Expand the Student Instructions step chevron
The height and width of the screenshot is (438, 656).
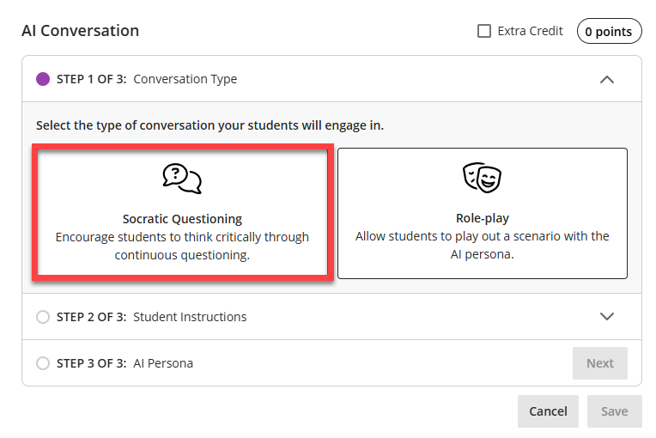(607, 316)
